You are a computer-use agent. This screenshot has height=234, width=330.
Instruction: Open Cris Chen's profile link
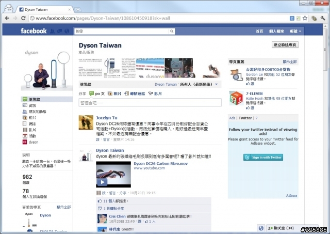(117, 216)
